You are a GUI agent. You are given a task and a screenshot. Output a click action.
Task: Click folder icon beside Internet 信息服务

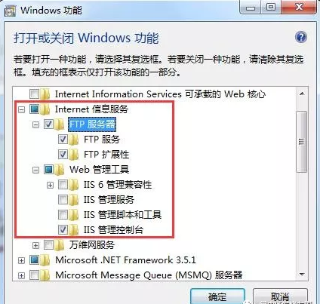(x=45, y=109)
